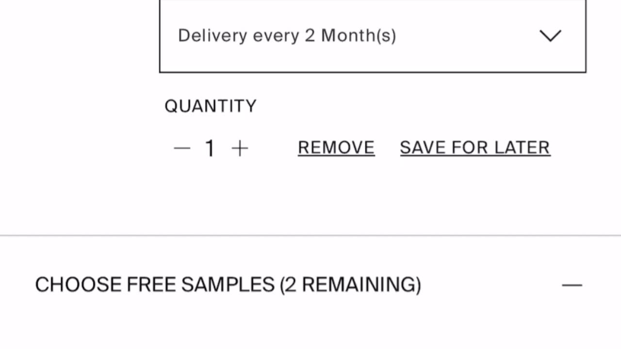
Task: Change the delivery interval selection box
Action: [373, 36]
